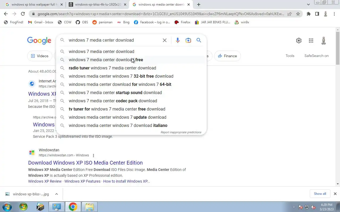Open the JAR JAR BINKS PLU... bookmark
The width and height of the screenshot is (340, 212).
(x=212, y=22)
